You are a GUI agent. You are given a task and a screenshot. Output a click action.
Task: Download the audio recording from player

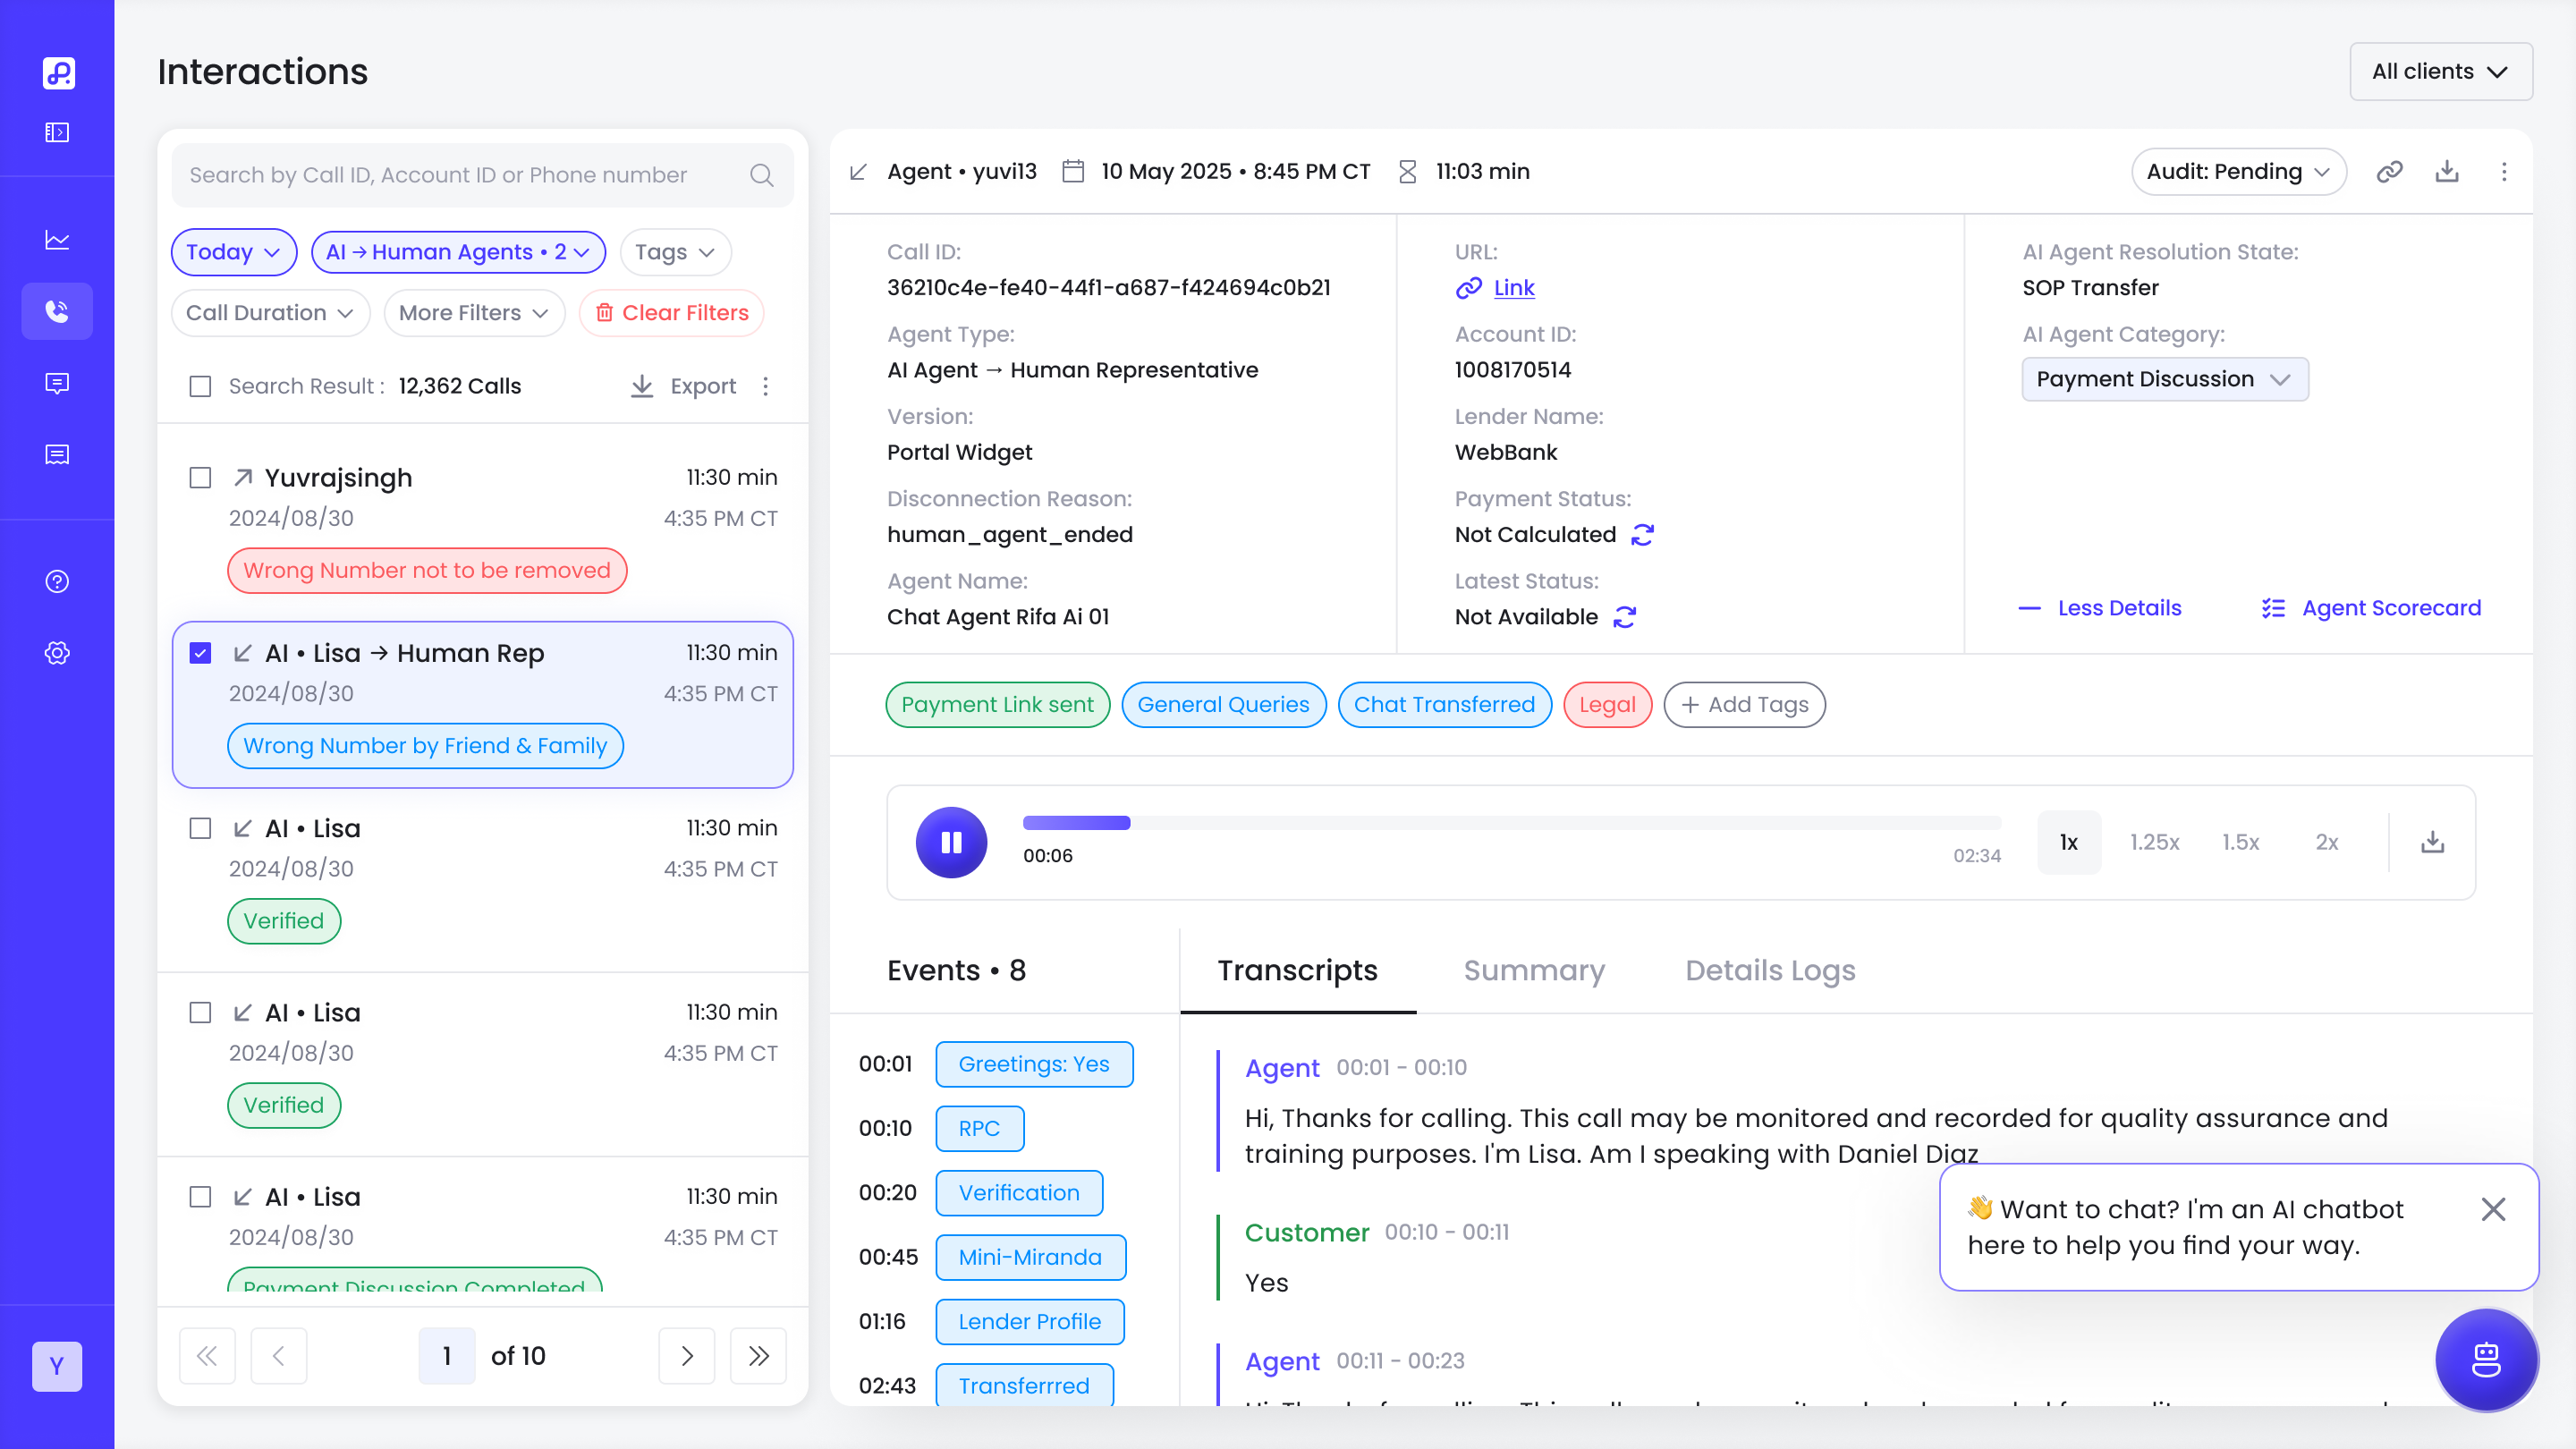(x=2432, y=842)
